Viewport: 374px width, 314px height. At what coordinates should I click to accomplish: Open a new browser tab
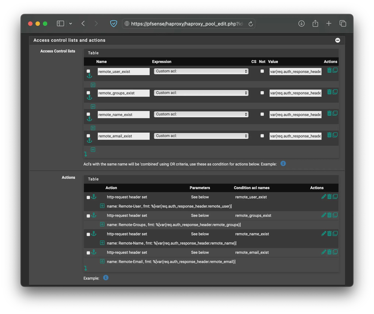(328, 23)
